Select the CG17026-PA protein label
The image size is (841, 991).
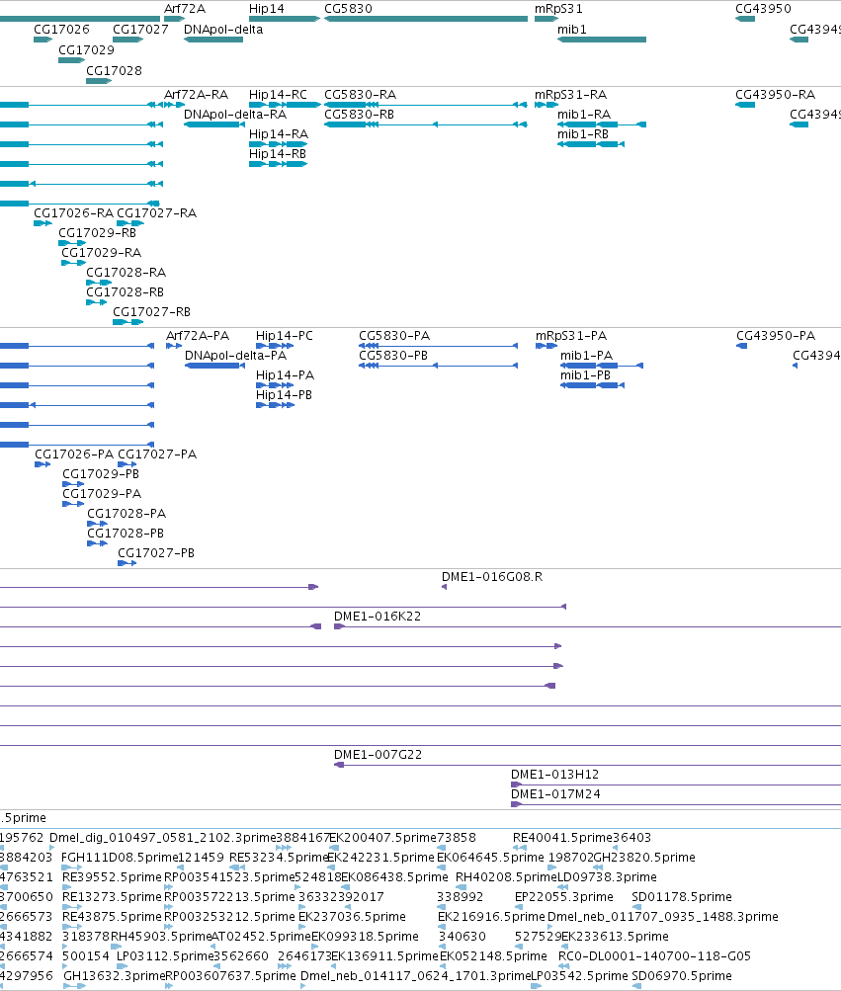coord(75,454)
